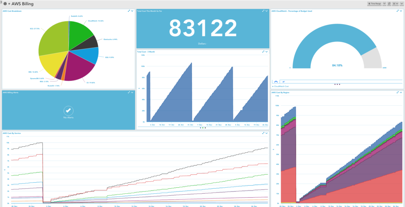This screenshot has height=207, width=405.
Task: Toggle the CloudWatch Cost legend entry
Action: click(281, 86)
